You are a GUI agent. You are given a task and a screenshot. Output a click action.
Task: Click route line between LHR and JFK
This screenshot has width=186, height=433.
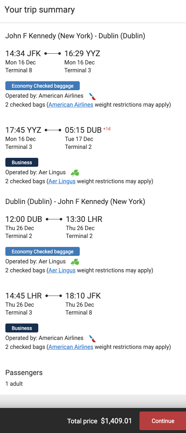pos(54,296)
